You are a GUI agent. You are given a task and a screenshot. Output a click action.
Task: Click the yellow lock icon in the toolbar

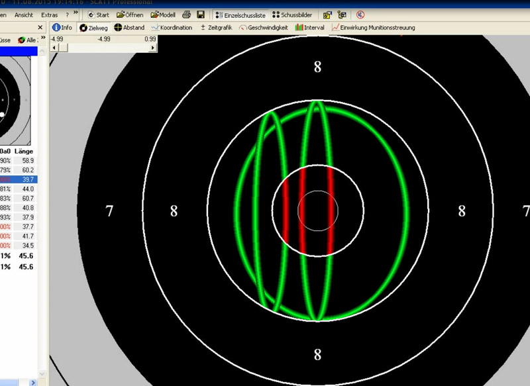click(327, 14)
